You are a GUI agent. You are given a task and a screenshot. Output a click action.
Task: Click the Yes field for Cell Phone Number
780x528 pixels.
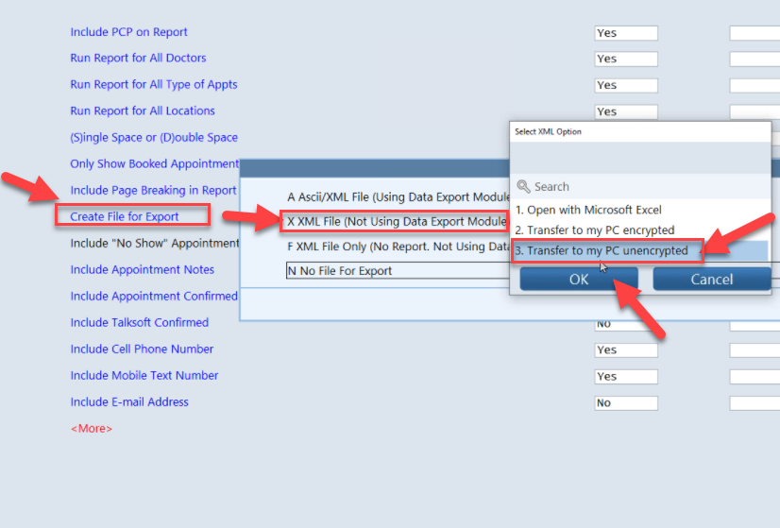coord(625,350)
